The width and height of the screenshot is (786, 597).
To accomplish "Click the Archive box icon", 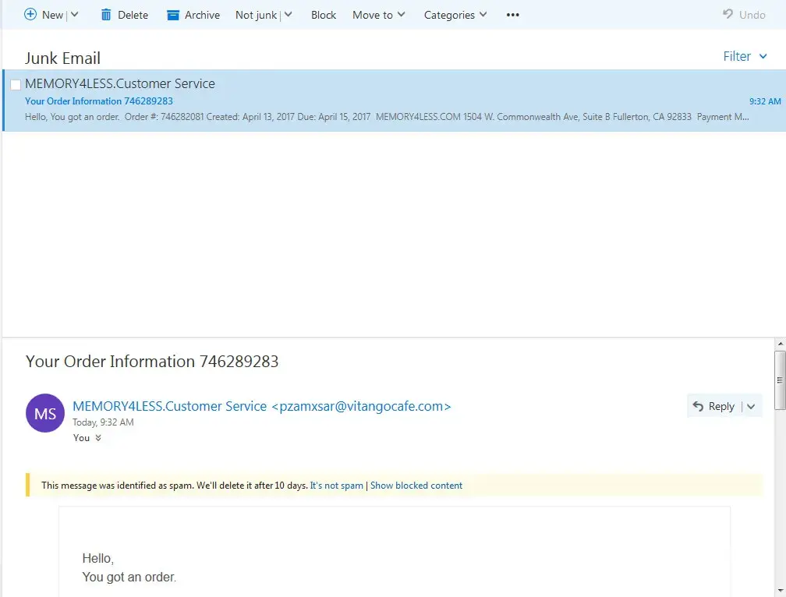I will click(x=173, y=15).
